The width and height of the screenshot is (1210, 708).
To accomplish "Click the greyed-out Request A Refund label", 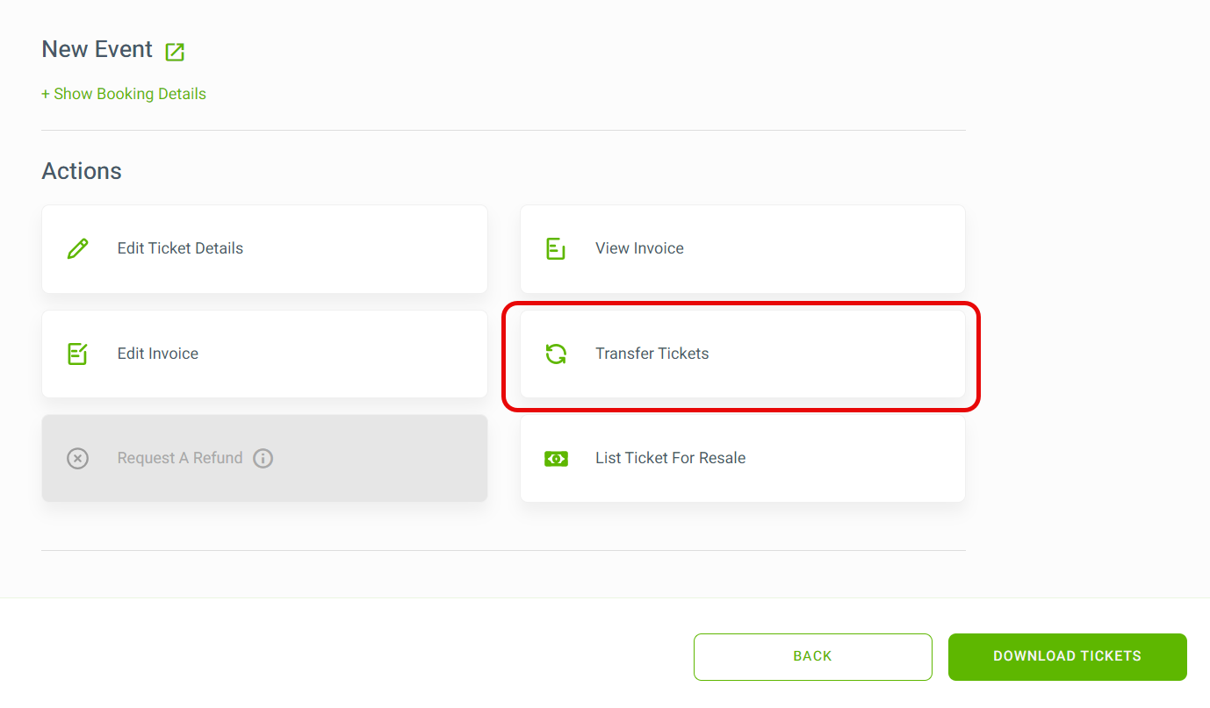I will (x=180, y=458).
